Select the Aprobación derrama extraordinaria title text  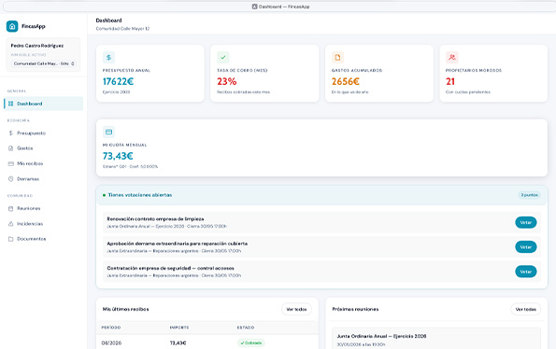click(x=178, y=244)
